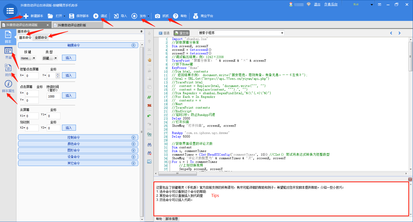Open the 抓抓 screen capture camera icon
This screenshot has height=222, width=413.
pos(157,16)
